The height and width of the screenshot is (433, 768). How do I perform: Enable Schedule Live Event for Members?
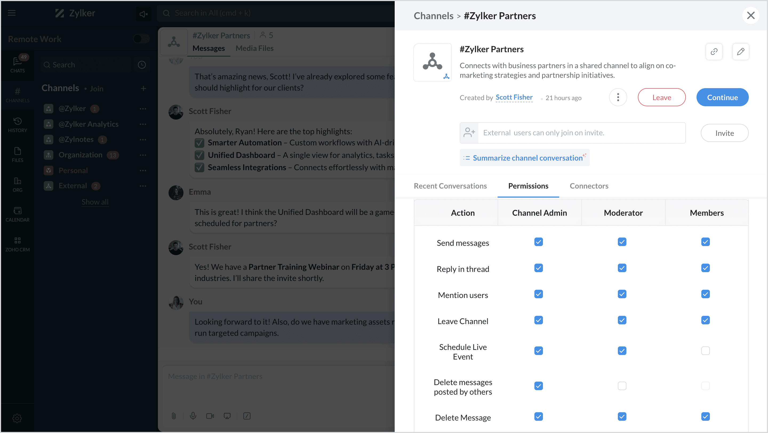click(705, 350)
